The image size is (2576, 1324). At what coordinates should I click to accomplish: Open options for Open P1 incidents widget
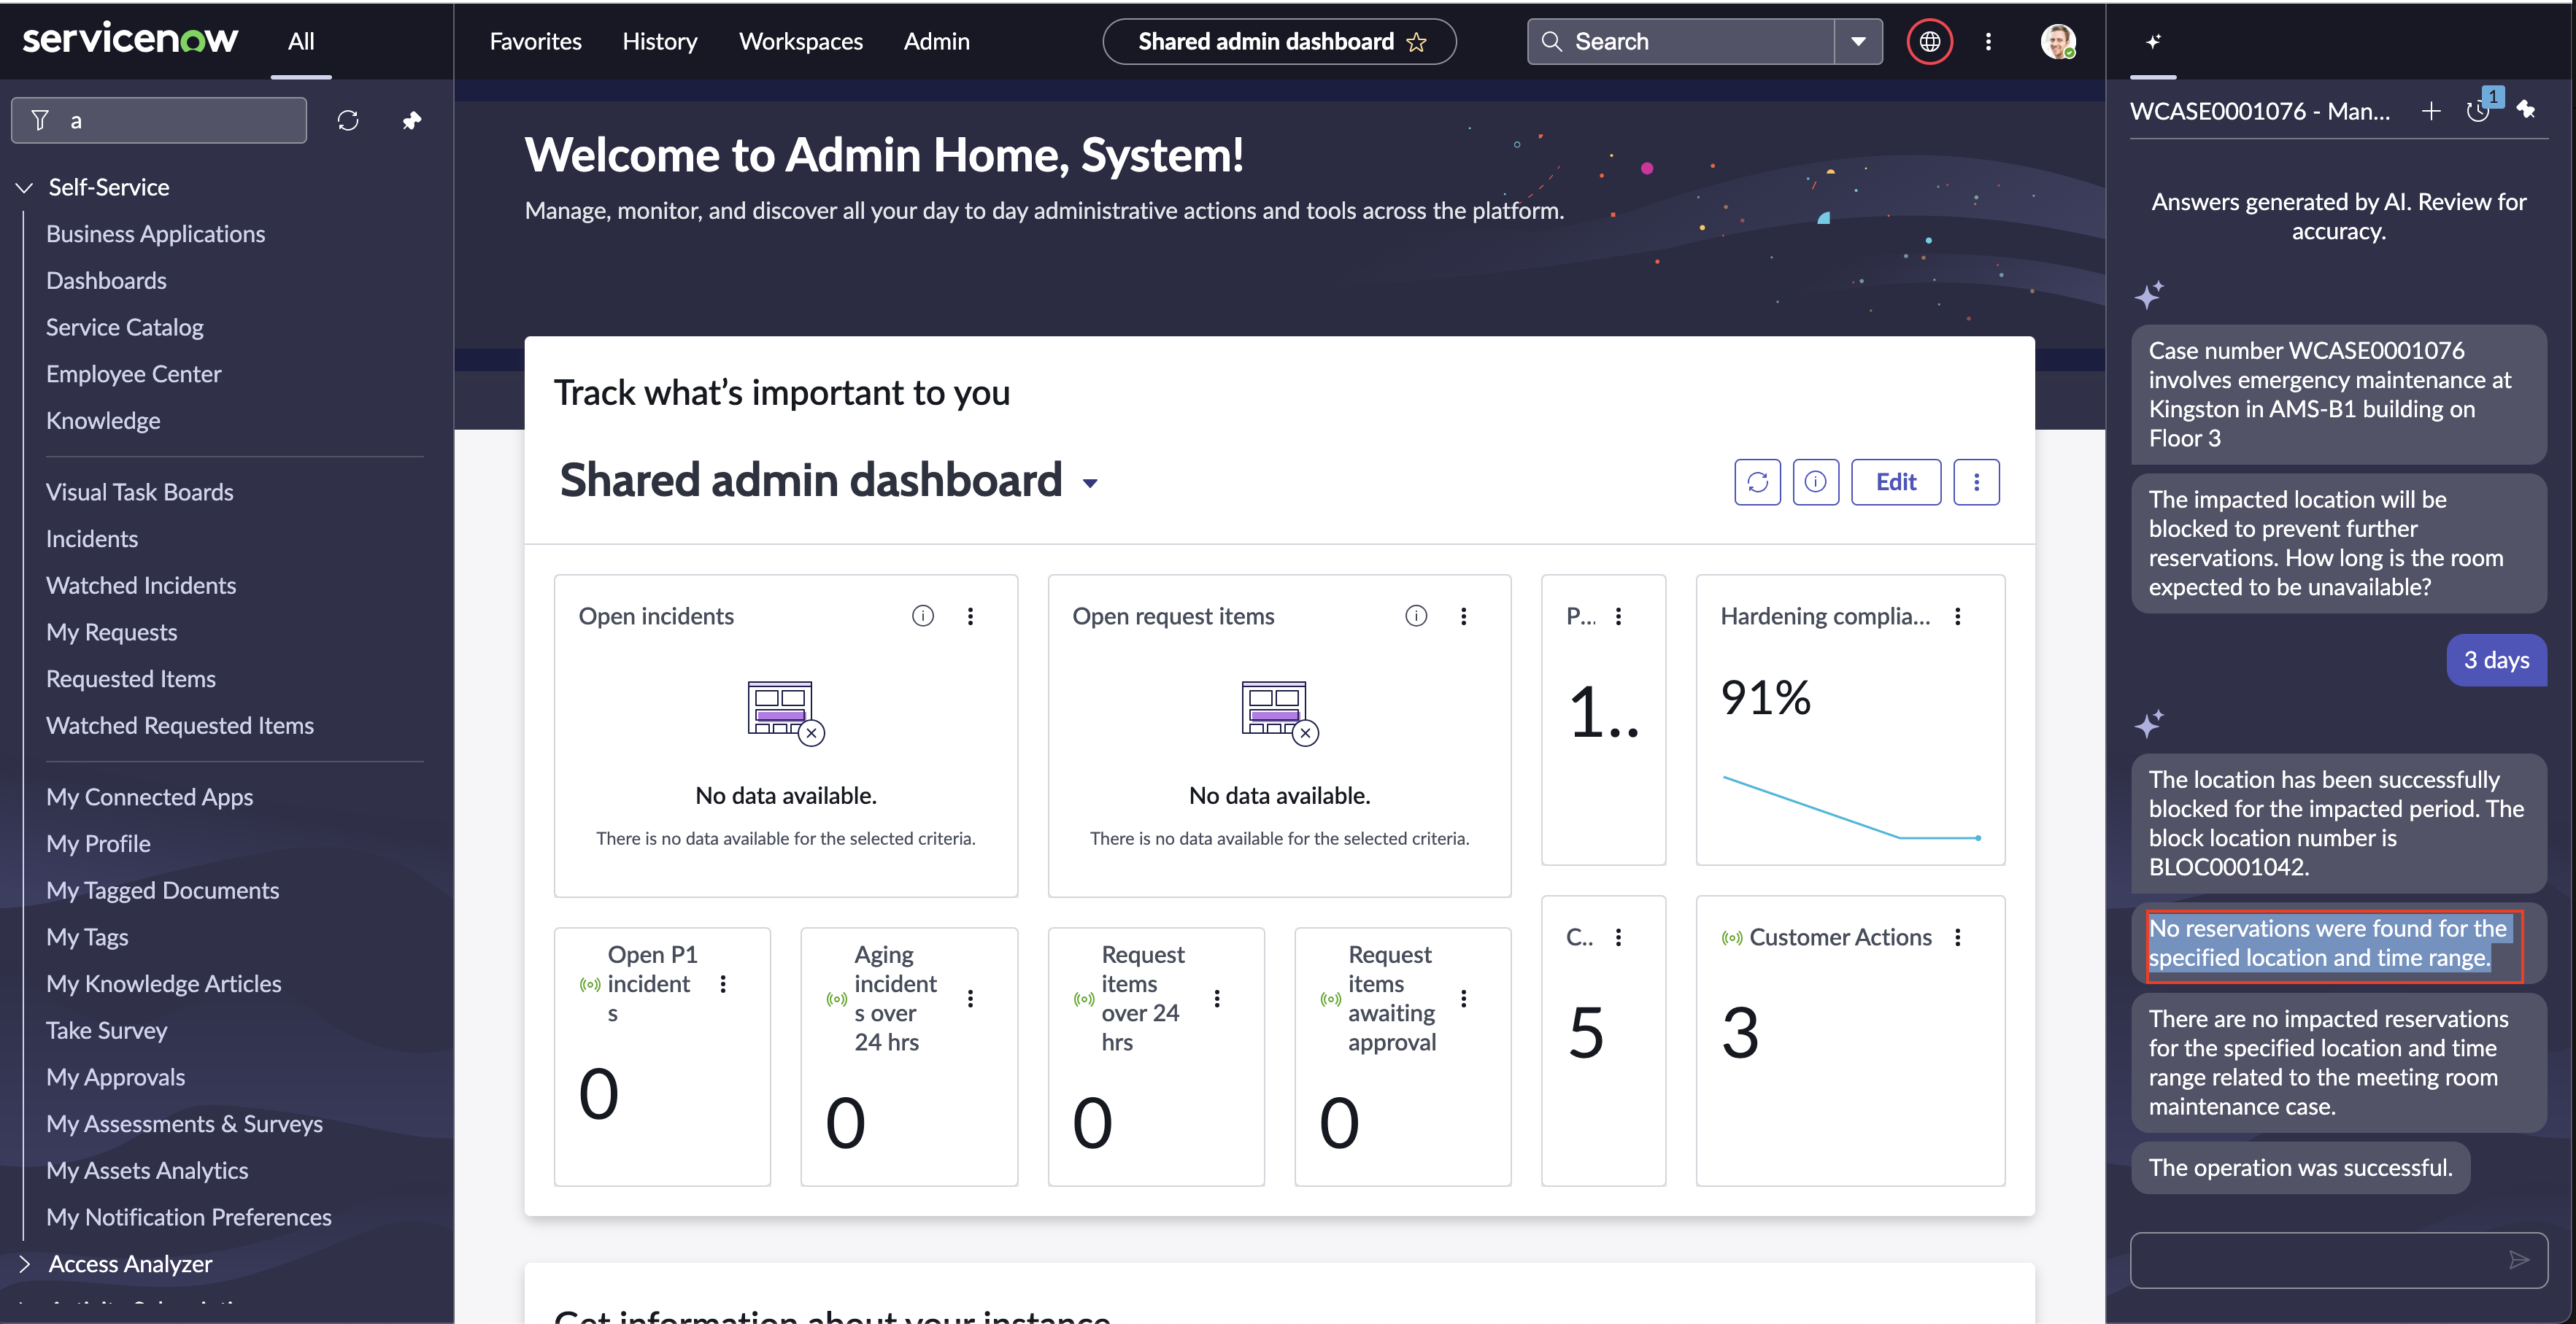click(x=723, y=984)
